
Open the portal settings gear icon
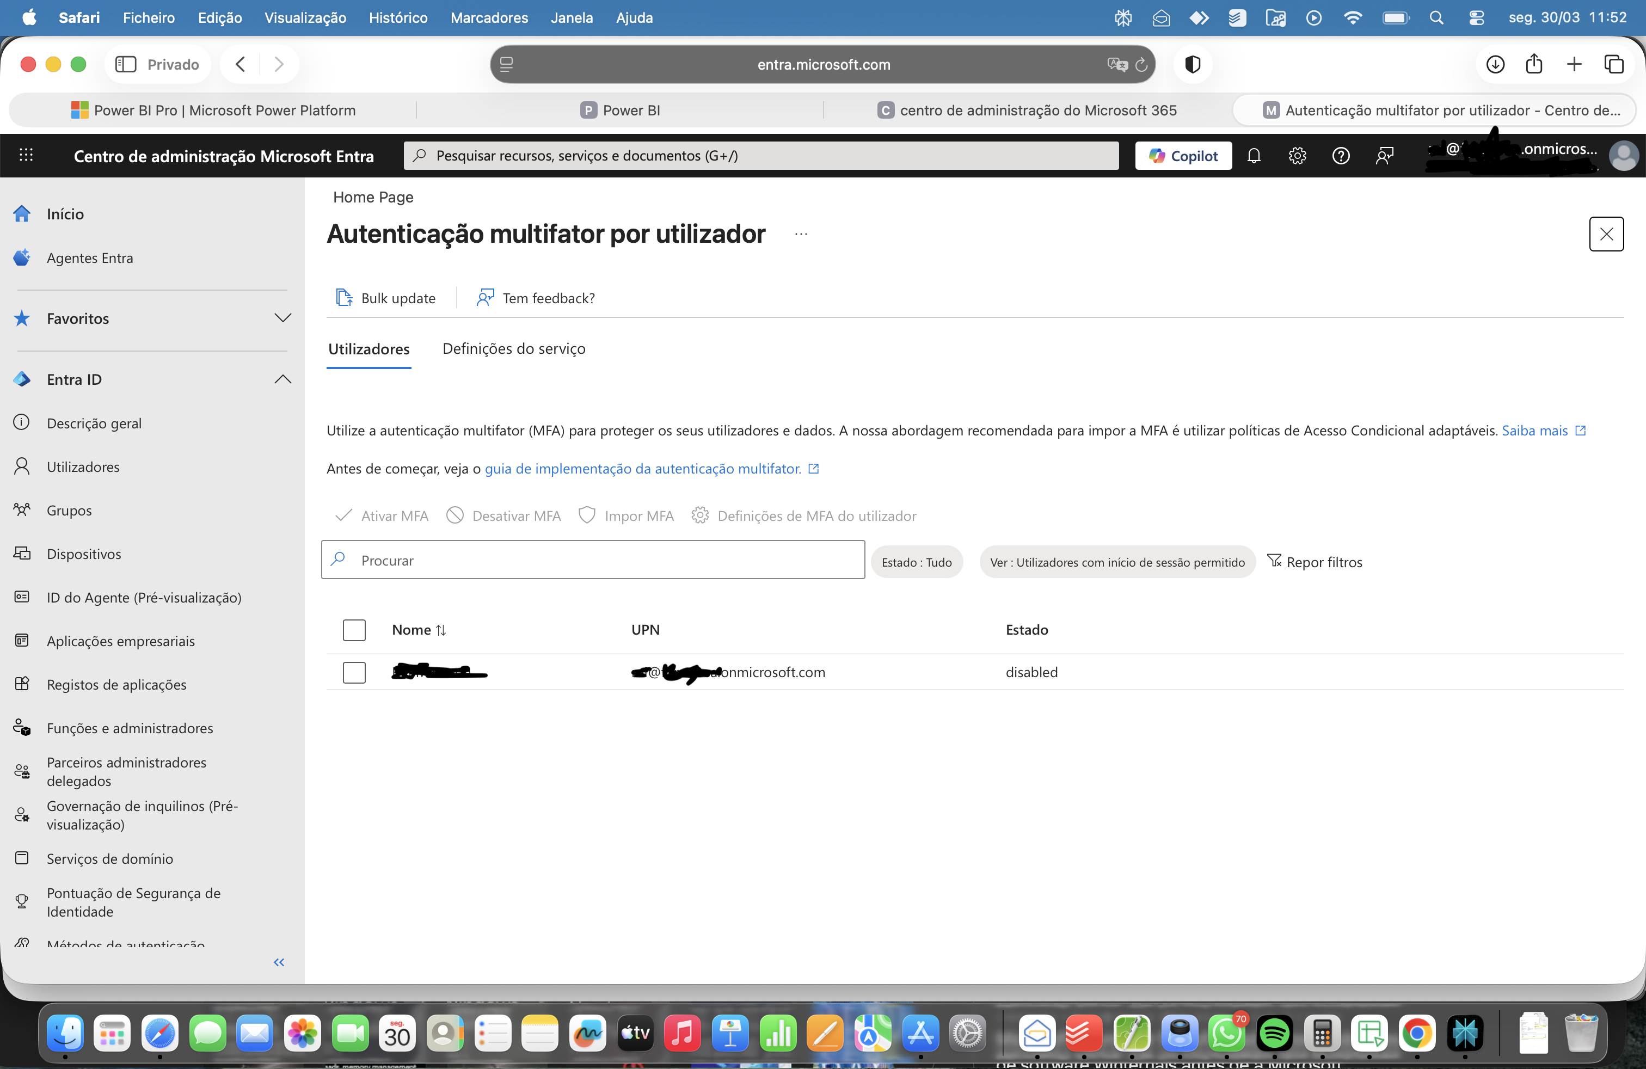pyautogui.click(x=1297, y=156)
